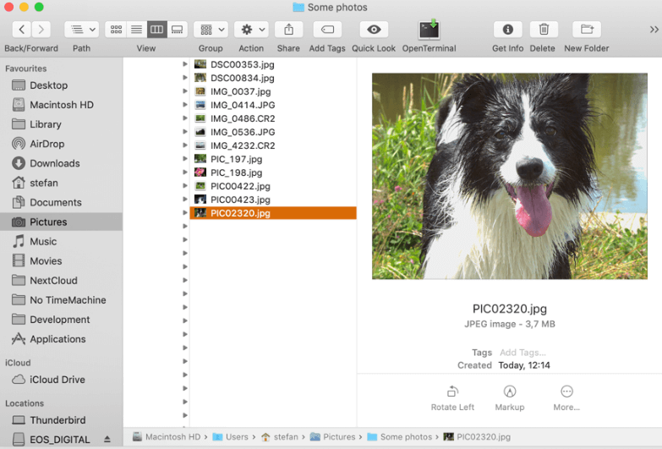This screenshot has width=662, height=449.
Task: Expand the disclosure triangle beside IMG_0486.CR2
Action: pos(185,118)
